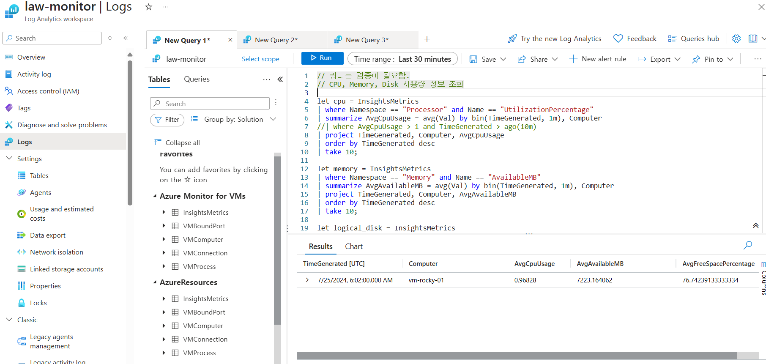Go to Access control (IAM)
This screenshot has height=364, width=766.
[x=48, y=91]
